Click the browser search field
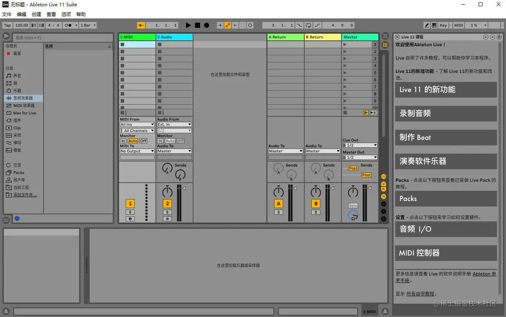506x317 pixels. (x=63, y=38)
